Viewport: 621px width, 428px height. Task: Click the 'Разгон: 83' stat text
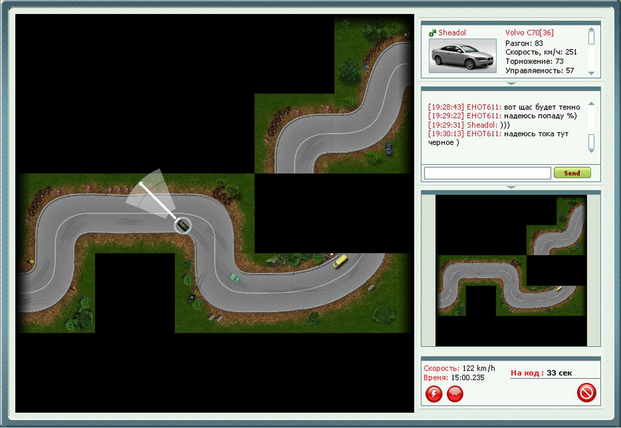point(524,43)
